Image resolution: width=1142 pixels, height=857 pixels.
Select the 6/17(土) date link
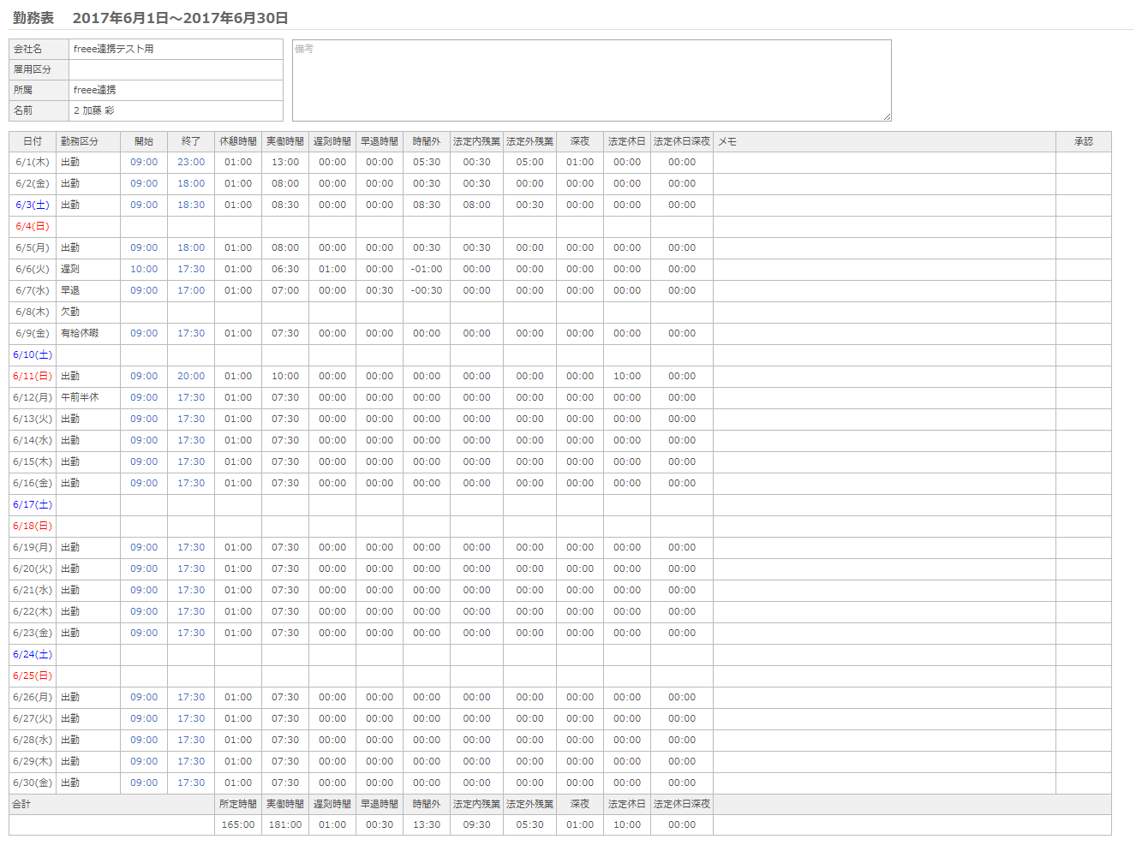point(33,504)
